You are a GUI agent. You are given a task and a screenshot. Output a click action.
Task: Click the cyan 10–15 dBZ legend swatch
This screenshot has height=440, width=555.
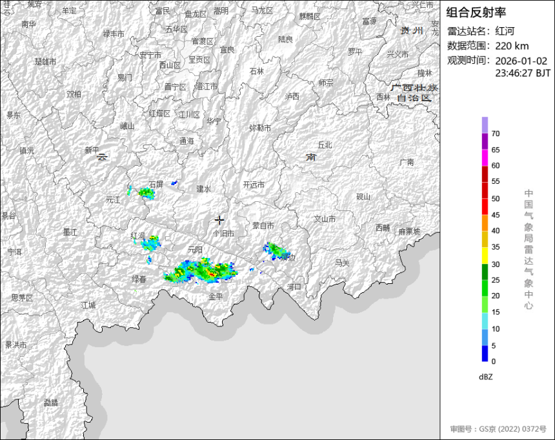click(x=485, y=321)
